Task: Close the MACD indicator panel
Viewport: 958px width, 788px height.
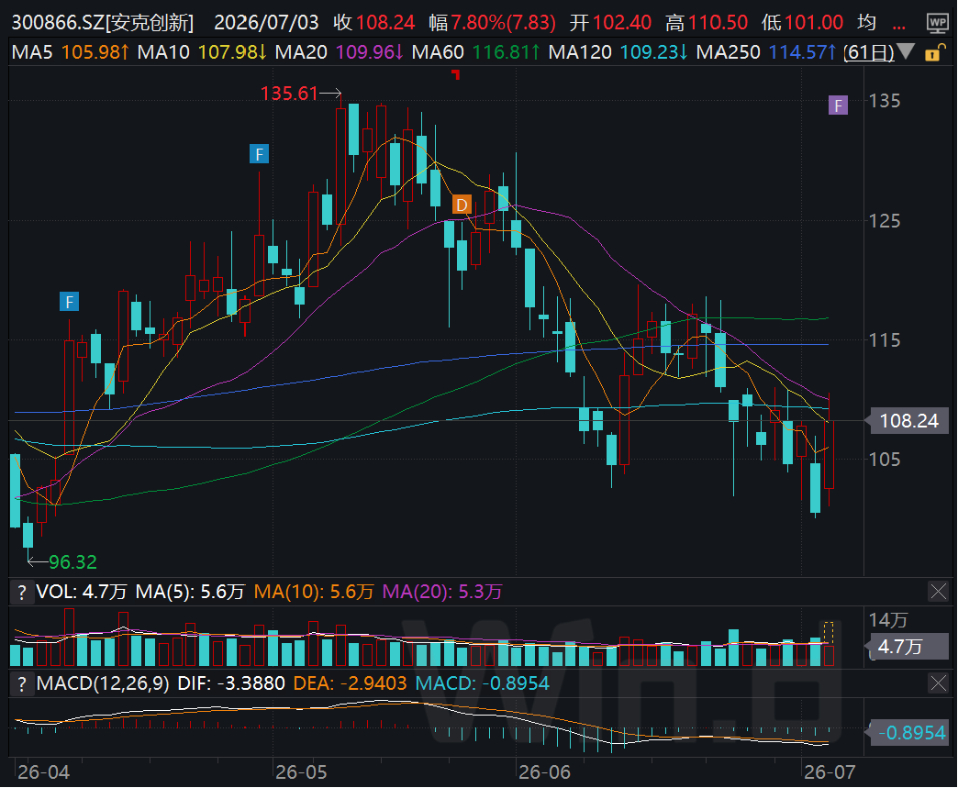Action: click(x=938, y=683)
